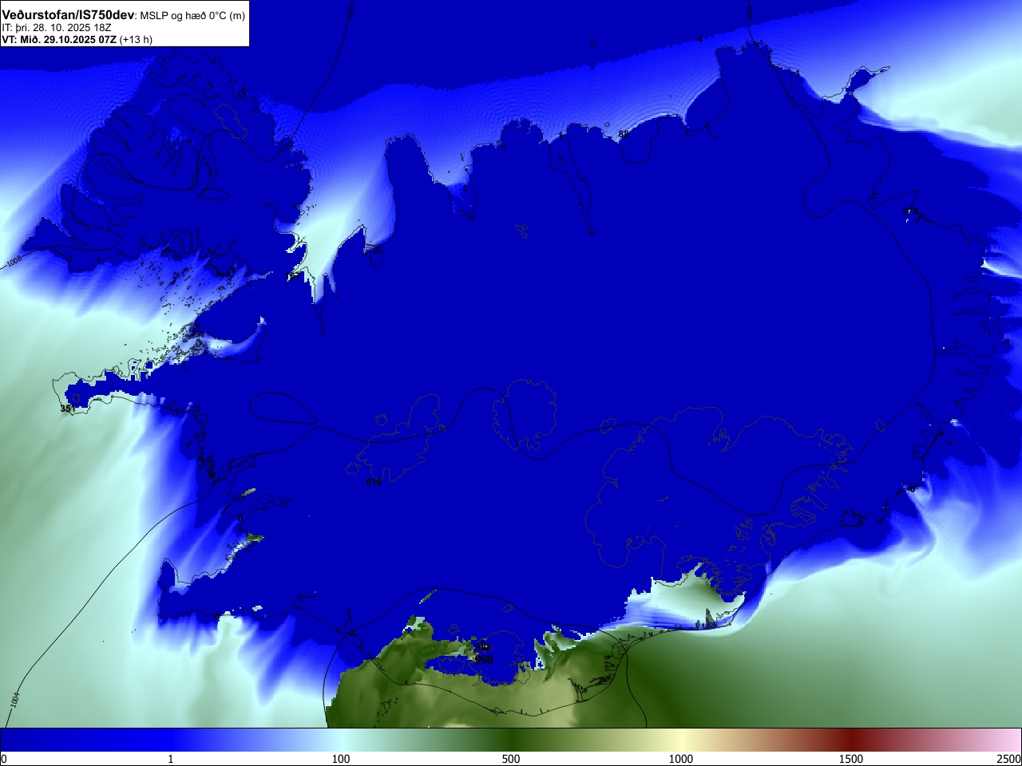Image resolution: width=1022 pixels, height=766 pixels.
Task: Click the "1000" color scale label
Action: pyautogui.click(x=681, y=759)
